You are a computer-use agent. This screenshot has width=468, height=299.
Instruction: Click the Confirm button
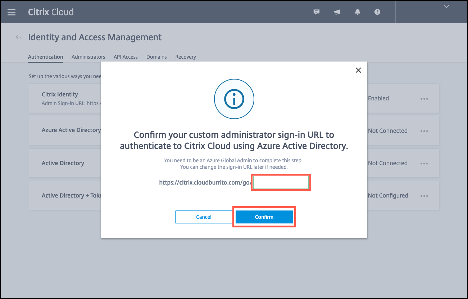264,217
